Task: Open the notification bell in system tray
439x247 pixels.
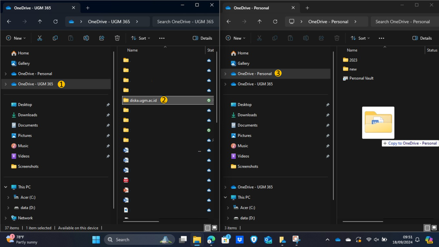Action: (418, 239)
